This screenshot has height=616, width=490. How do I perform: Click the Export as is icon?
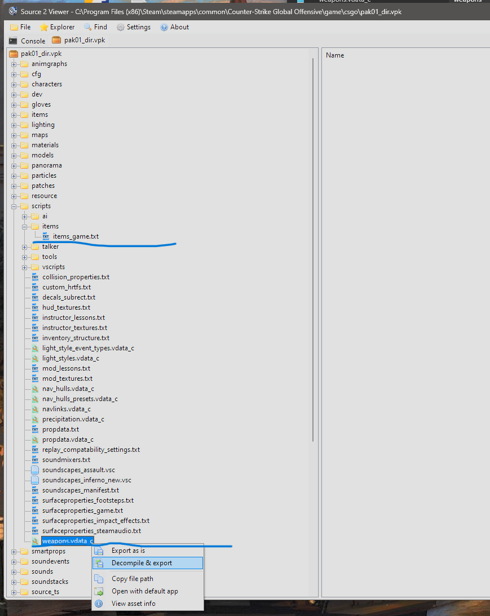tap(99, 551)
